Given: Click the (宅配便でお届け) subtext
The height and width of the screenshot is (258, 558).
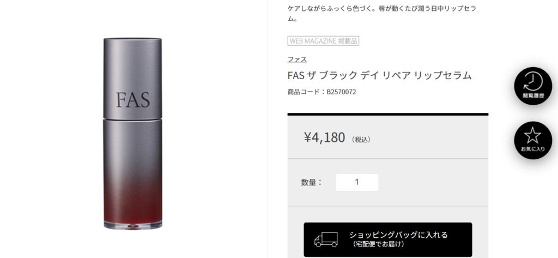Looking at the screenshot, I should 378,244.
